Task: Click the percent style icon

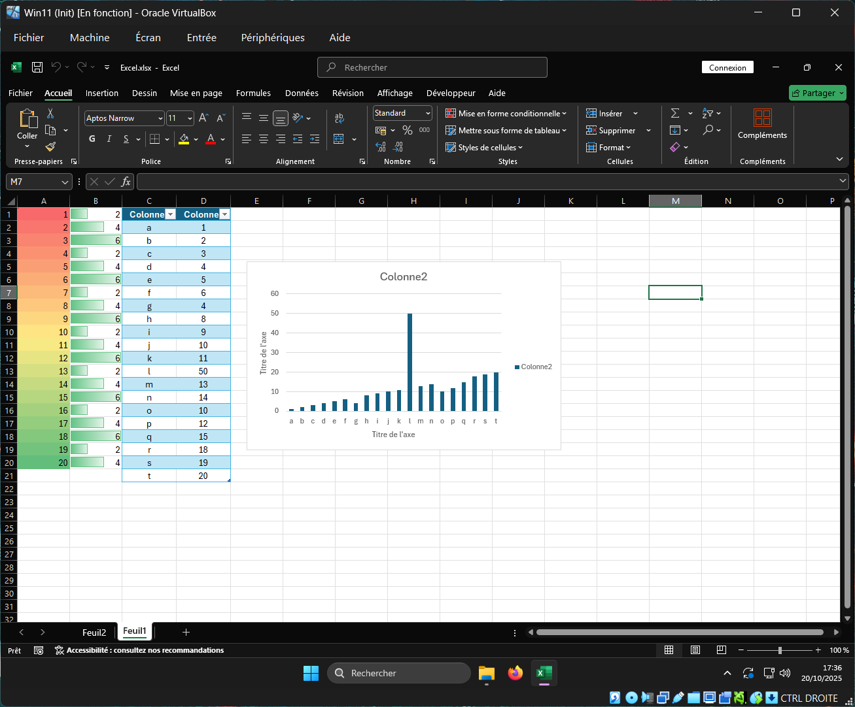Action: pyautogui.click(x=407, y=130)
